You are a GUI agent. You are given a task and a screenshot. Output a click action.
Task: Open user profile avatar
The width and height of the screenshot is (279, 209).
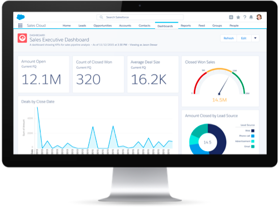point(259,17)
